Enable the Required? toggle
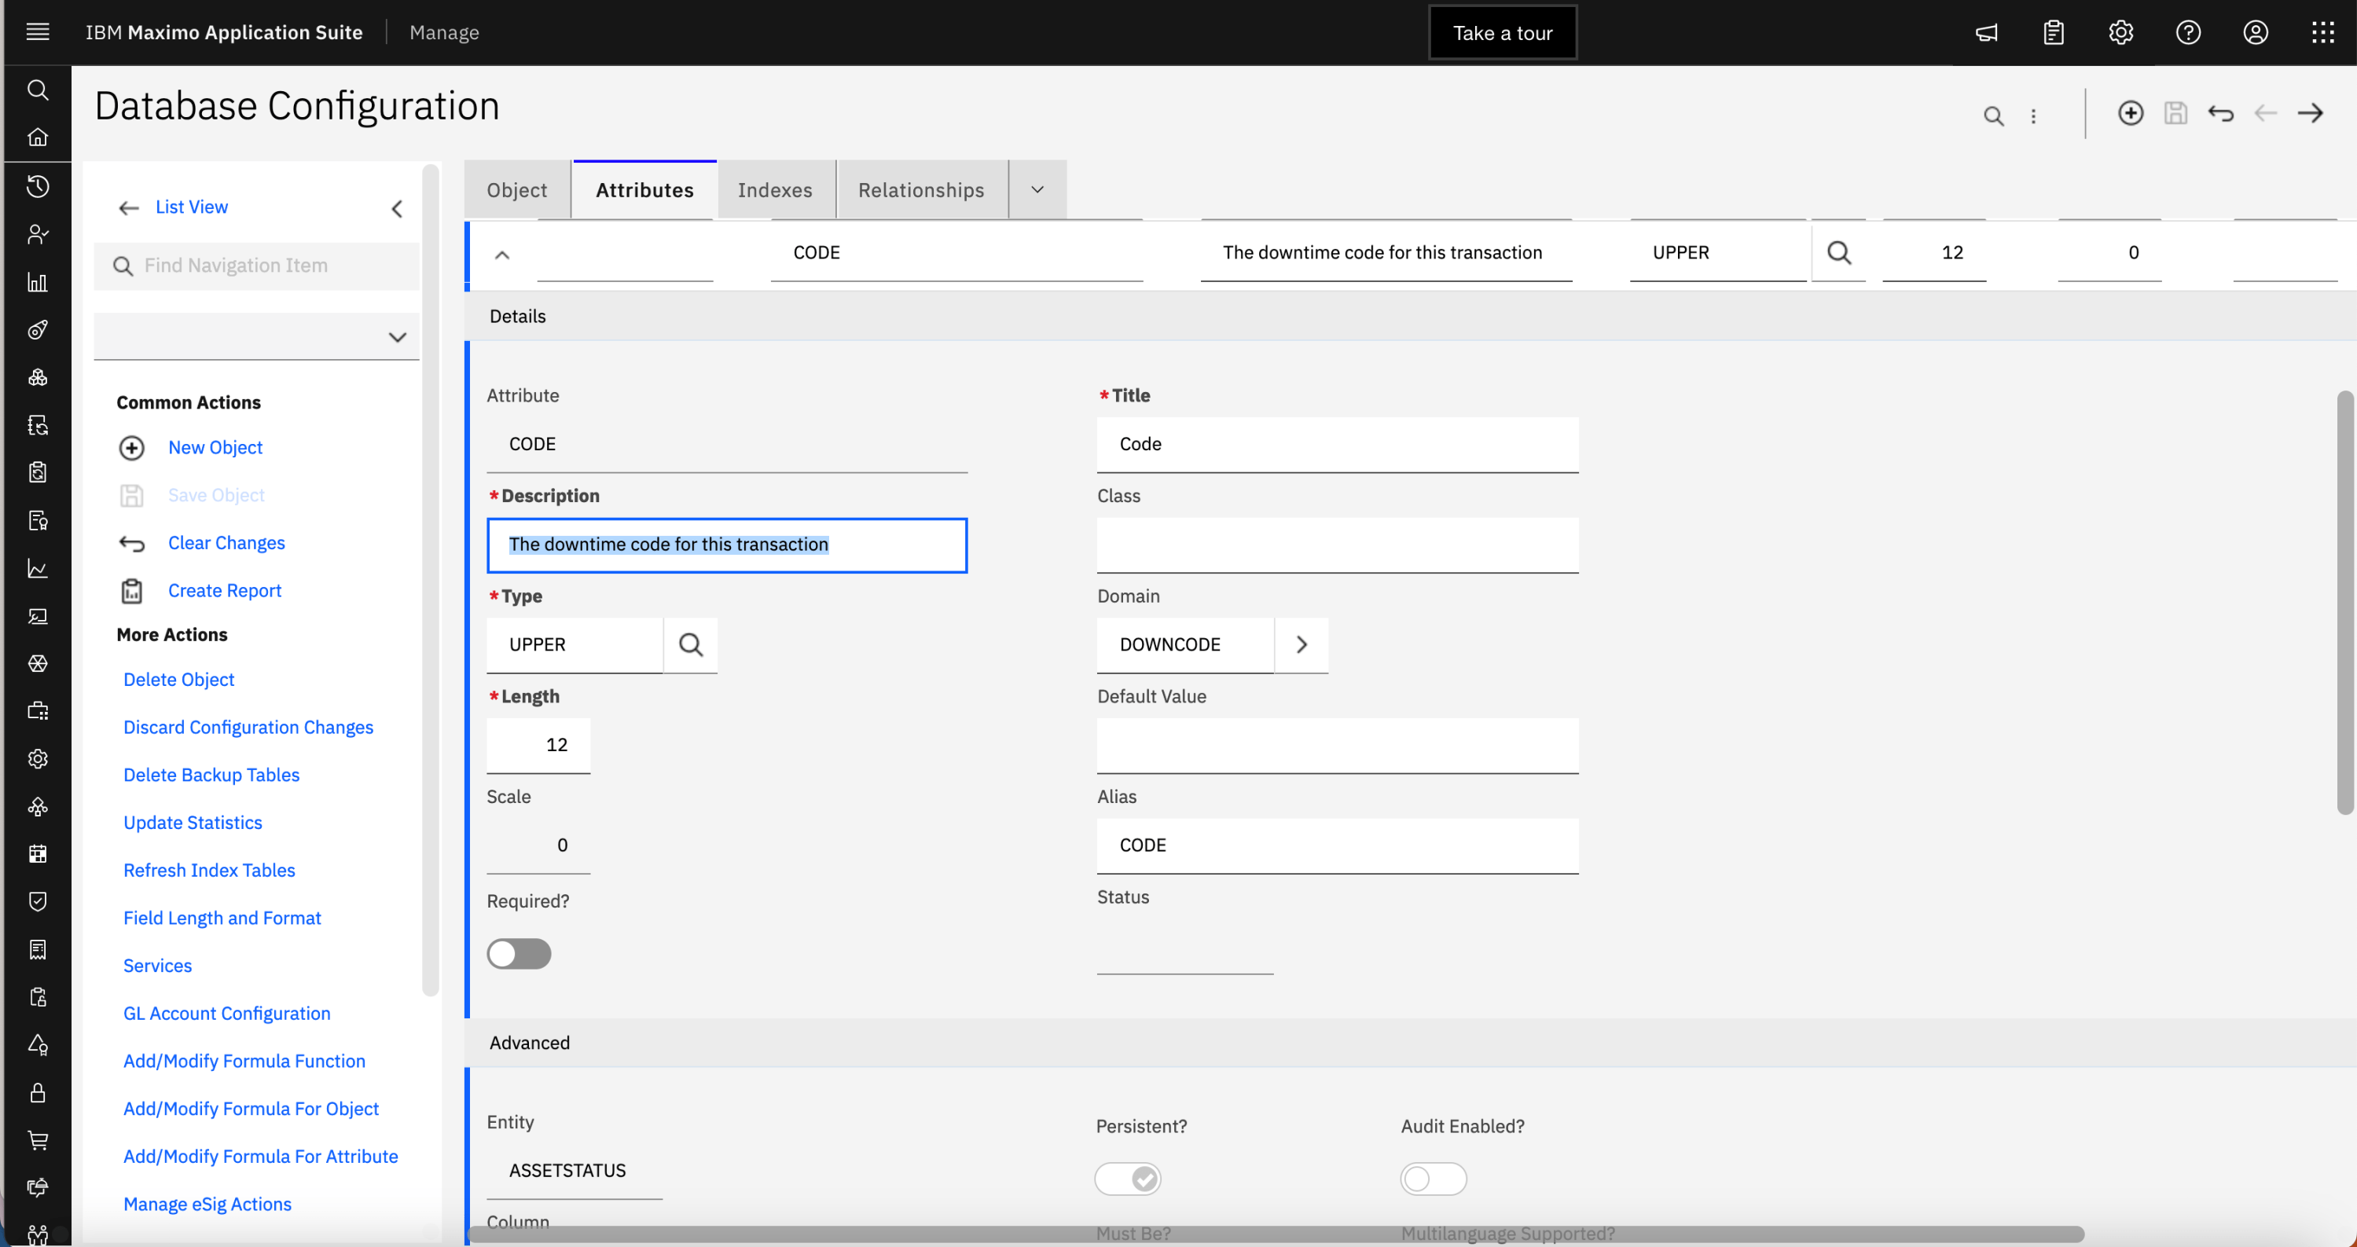Viewport: 2357px width, 1247px height. pos(519,953)
